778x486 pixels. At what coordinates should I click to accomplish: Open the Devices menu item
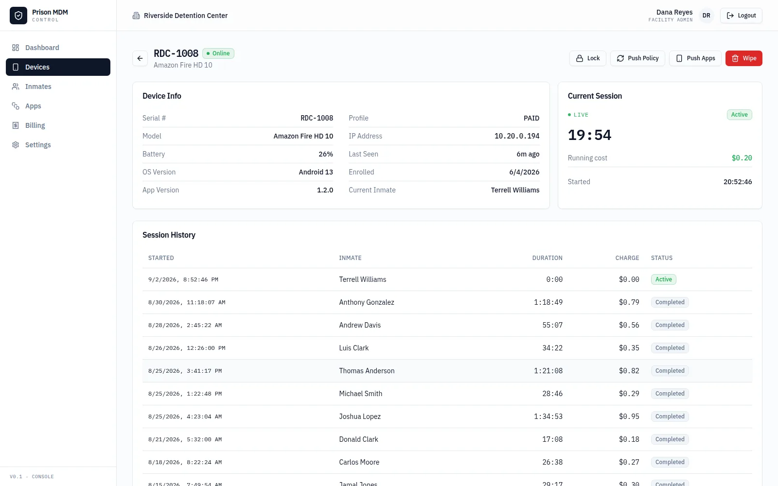(x=58, y=67)
